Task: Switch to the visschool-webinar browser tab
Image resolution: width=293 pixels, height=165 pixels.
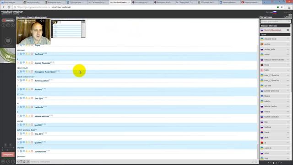Action: pyautogui.click(x=120, y=2)
